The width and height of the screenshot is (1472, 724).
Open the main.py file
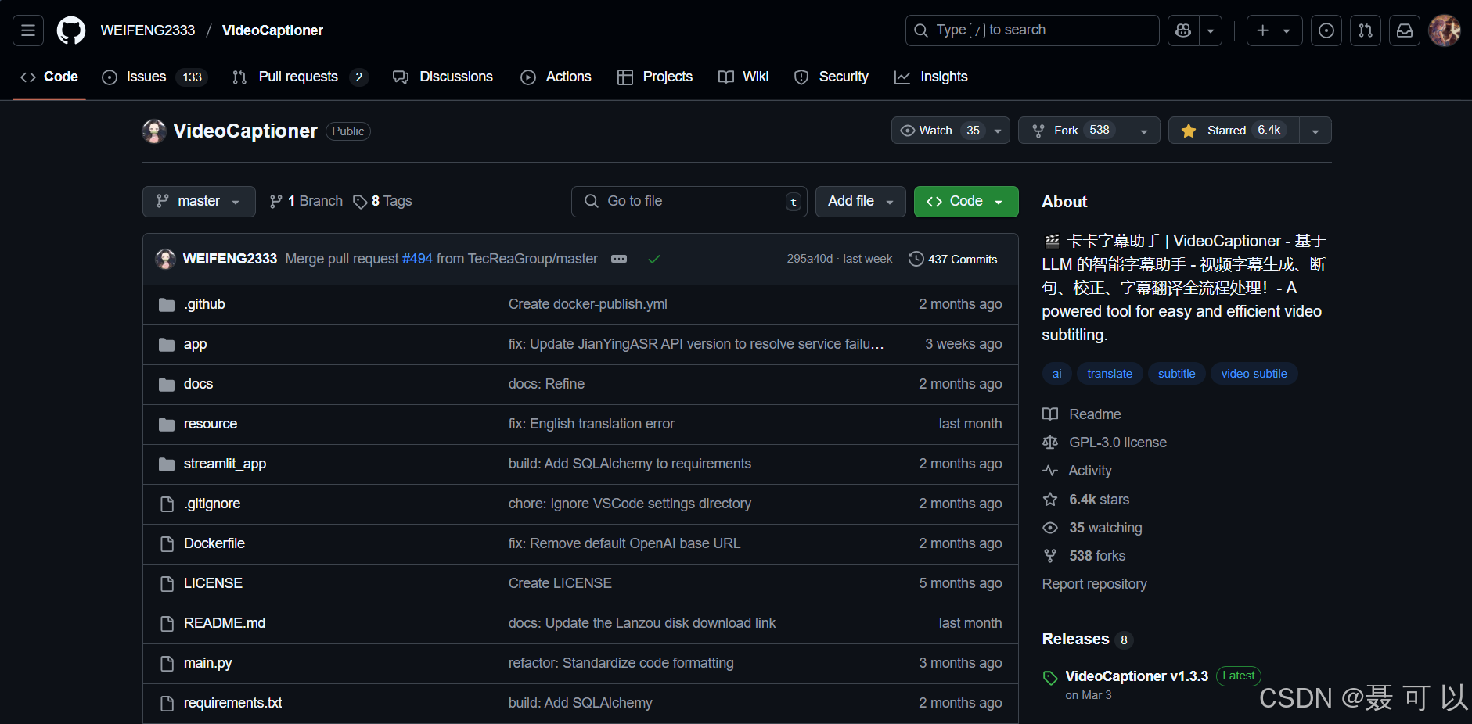208,663
